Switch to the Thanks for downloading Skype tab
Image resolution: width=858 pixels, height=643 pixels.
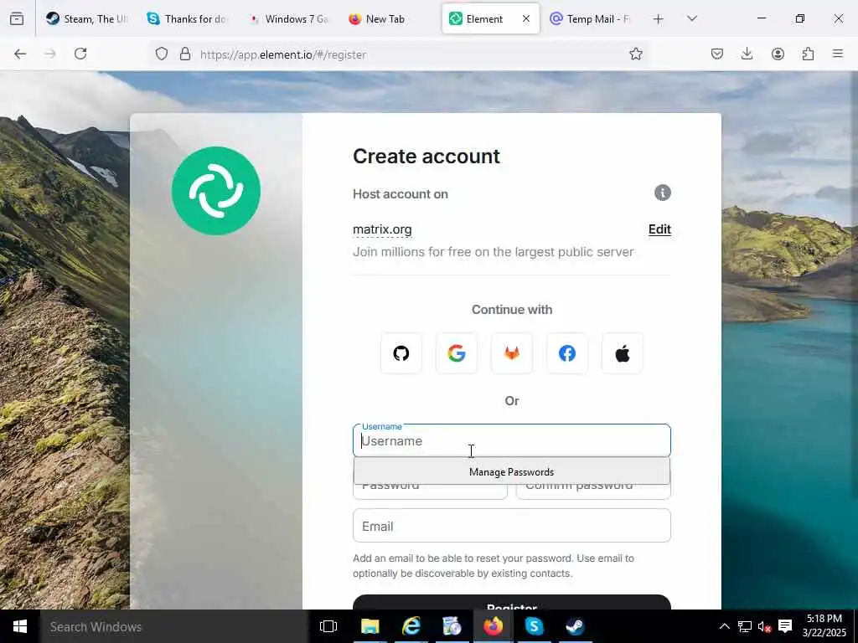pyautogui.click(x=188, y=19)
